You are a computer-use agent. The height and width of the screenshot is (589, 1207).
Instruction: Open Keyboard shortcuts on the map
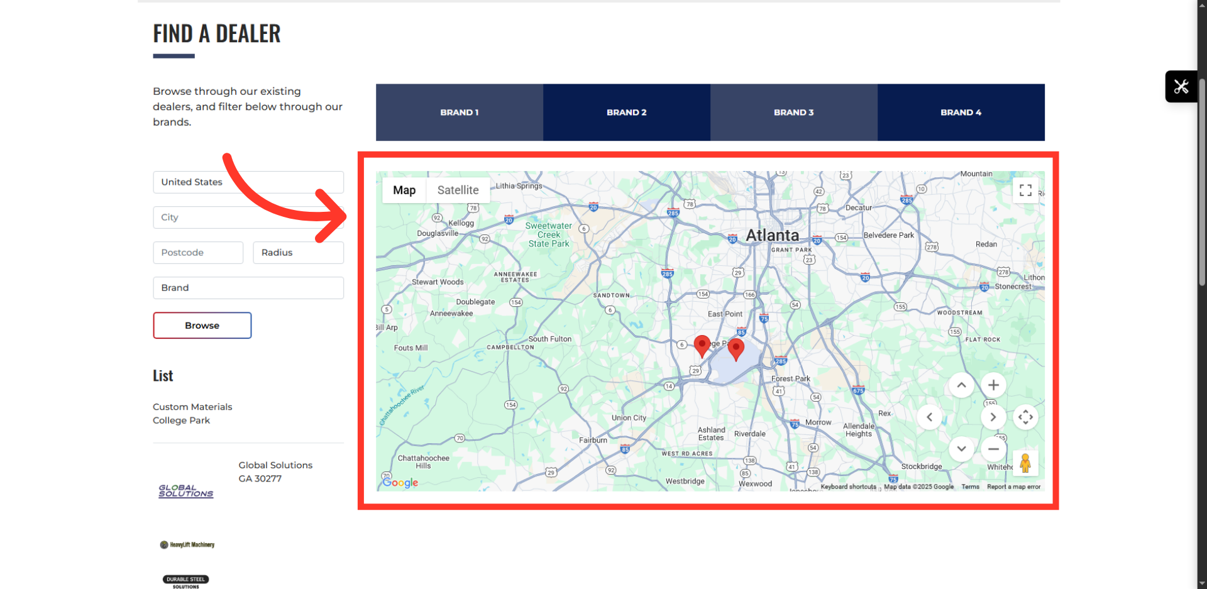pyautogui.click(x=848, y=487)
